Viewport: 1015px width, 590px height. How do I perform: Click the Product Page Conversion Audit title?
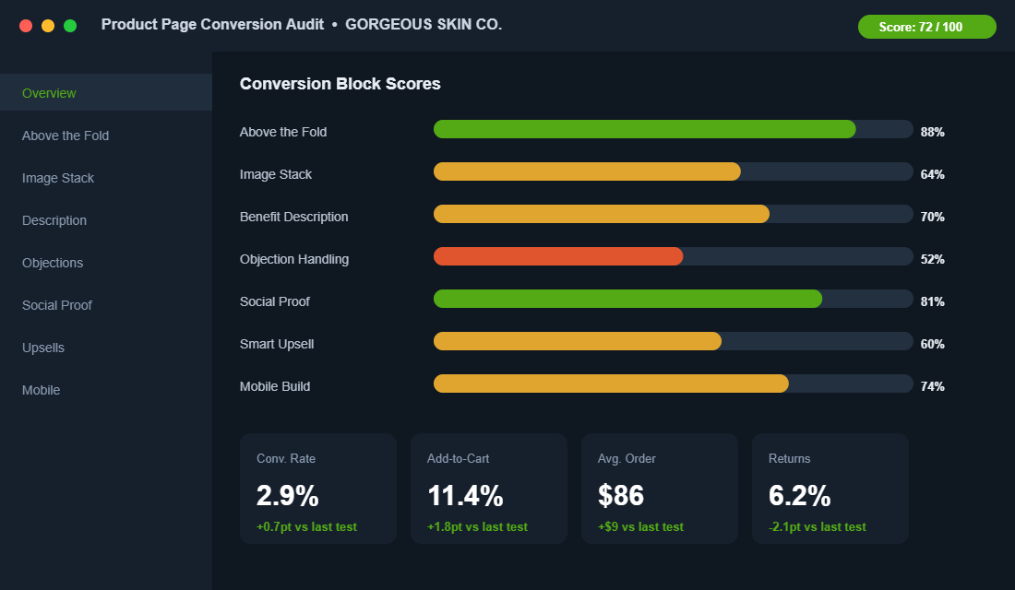tap(212, 25)
